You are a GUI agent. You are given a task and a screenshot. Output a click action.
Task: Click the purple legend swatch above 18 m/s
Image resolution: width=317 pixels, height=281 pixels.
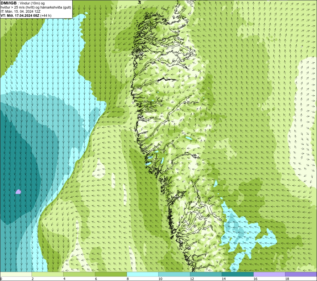click(x=301, y=274)
